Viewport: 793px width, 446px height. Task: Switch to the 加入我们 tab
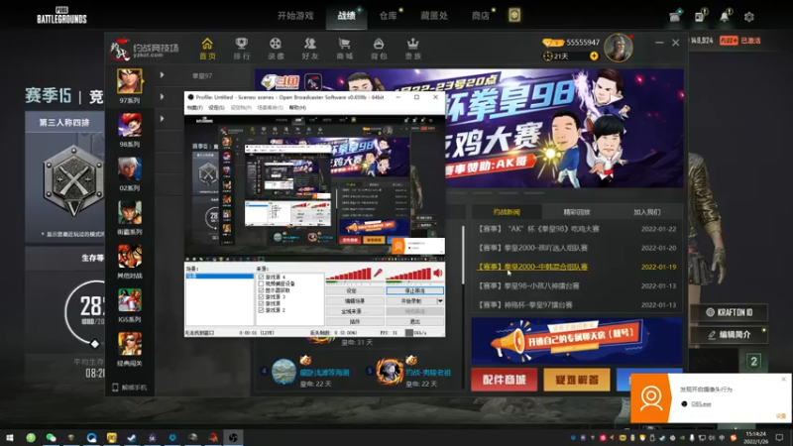[647, 212]
